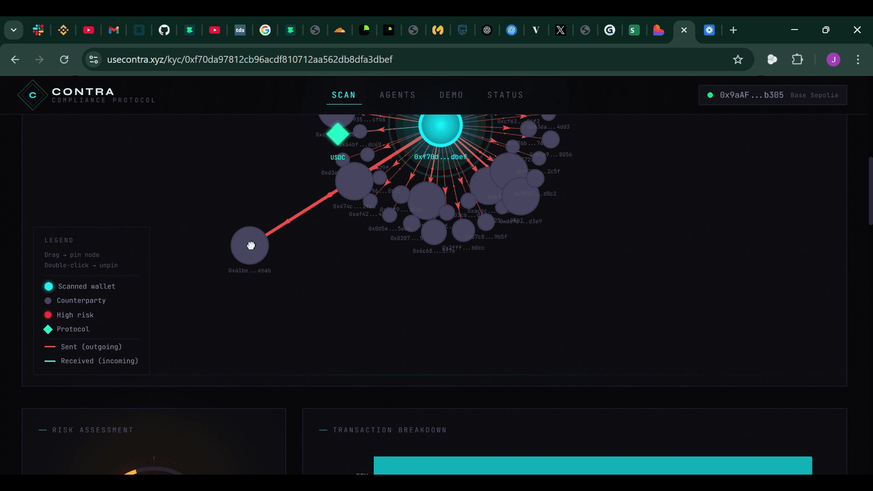This screenshot has height=491, width=873.
Task: Click the connected wallet 0x9aAF...b305 button
Action: [773, 95]
